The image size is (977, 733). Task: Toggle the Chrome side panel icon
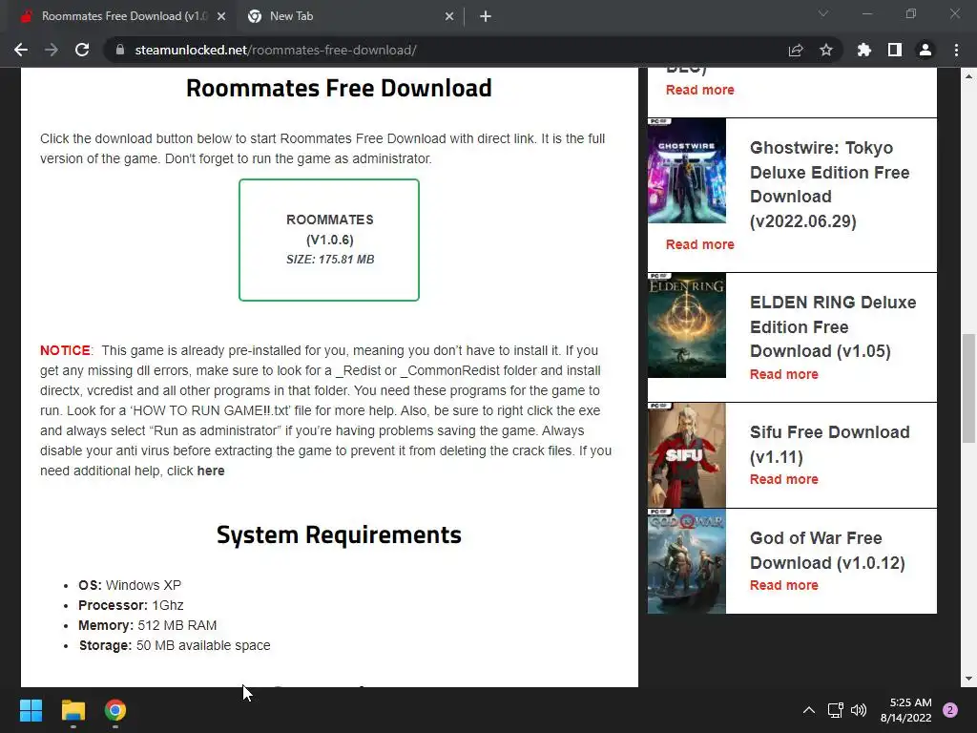click(x=895, y=50)
